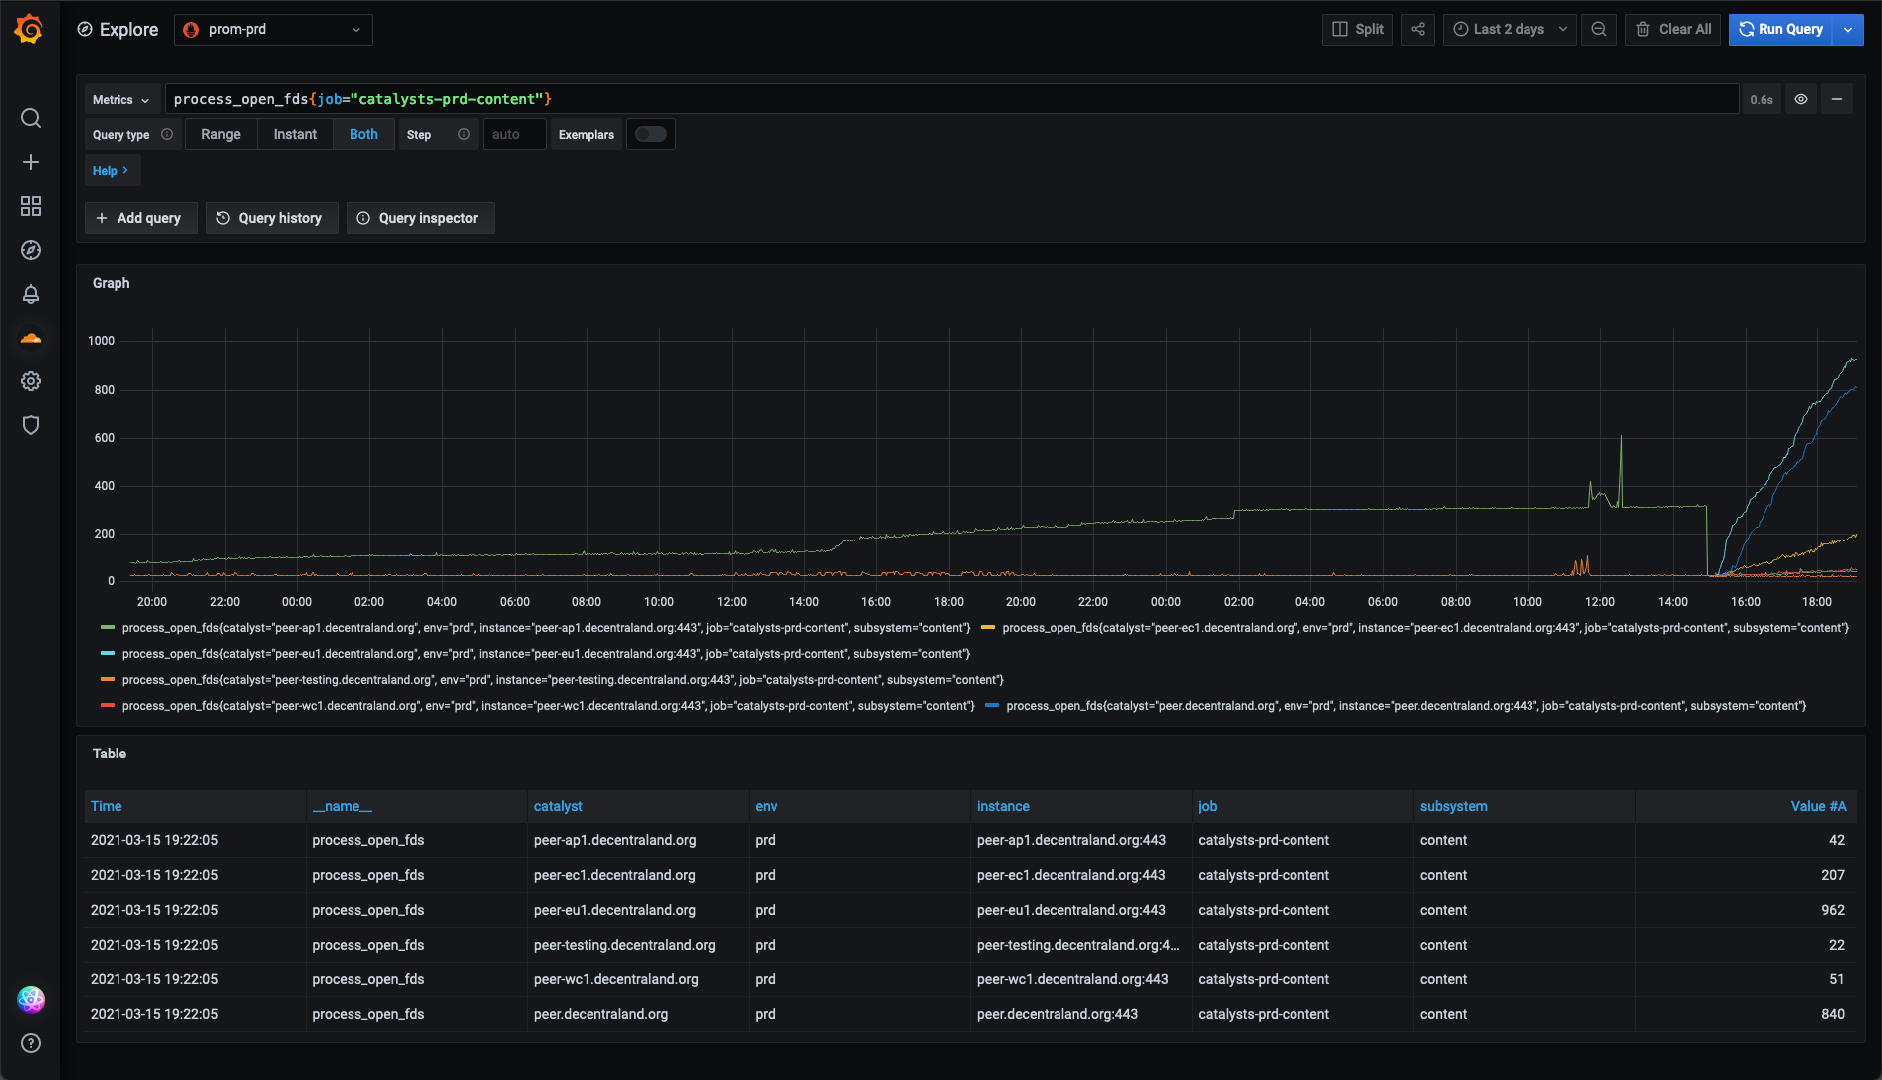Sort table by job column
The width and height of the screenshot is (1882, 1080).
(x=1207, y=806)
